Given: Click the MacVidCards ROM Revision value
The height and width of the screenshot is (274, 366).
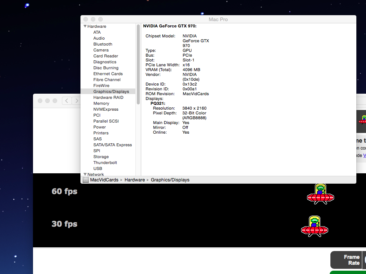Looking at the screenshot, I should 195,94.
